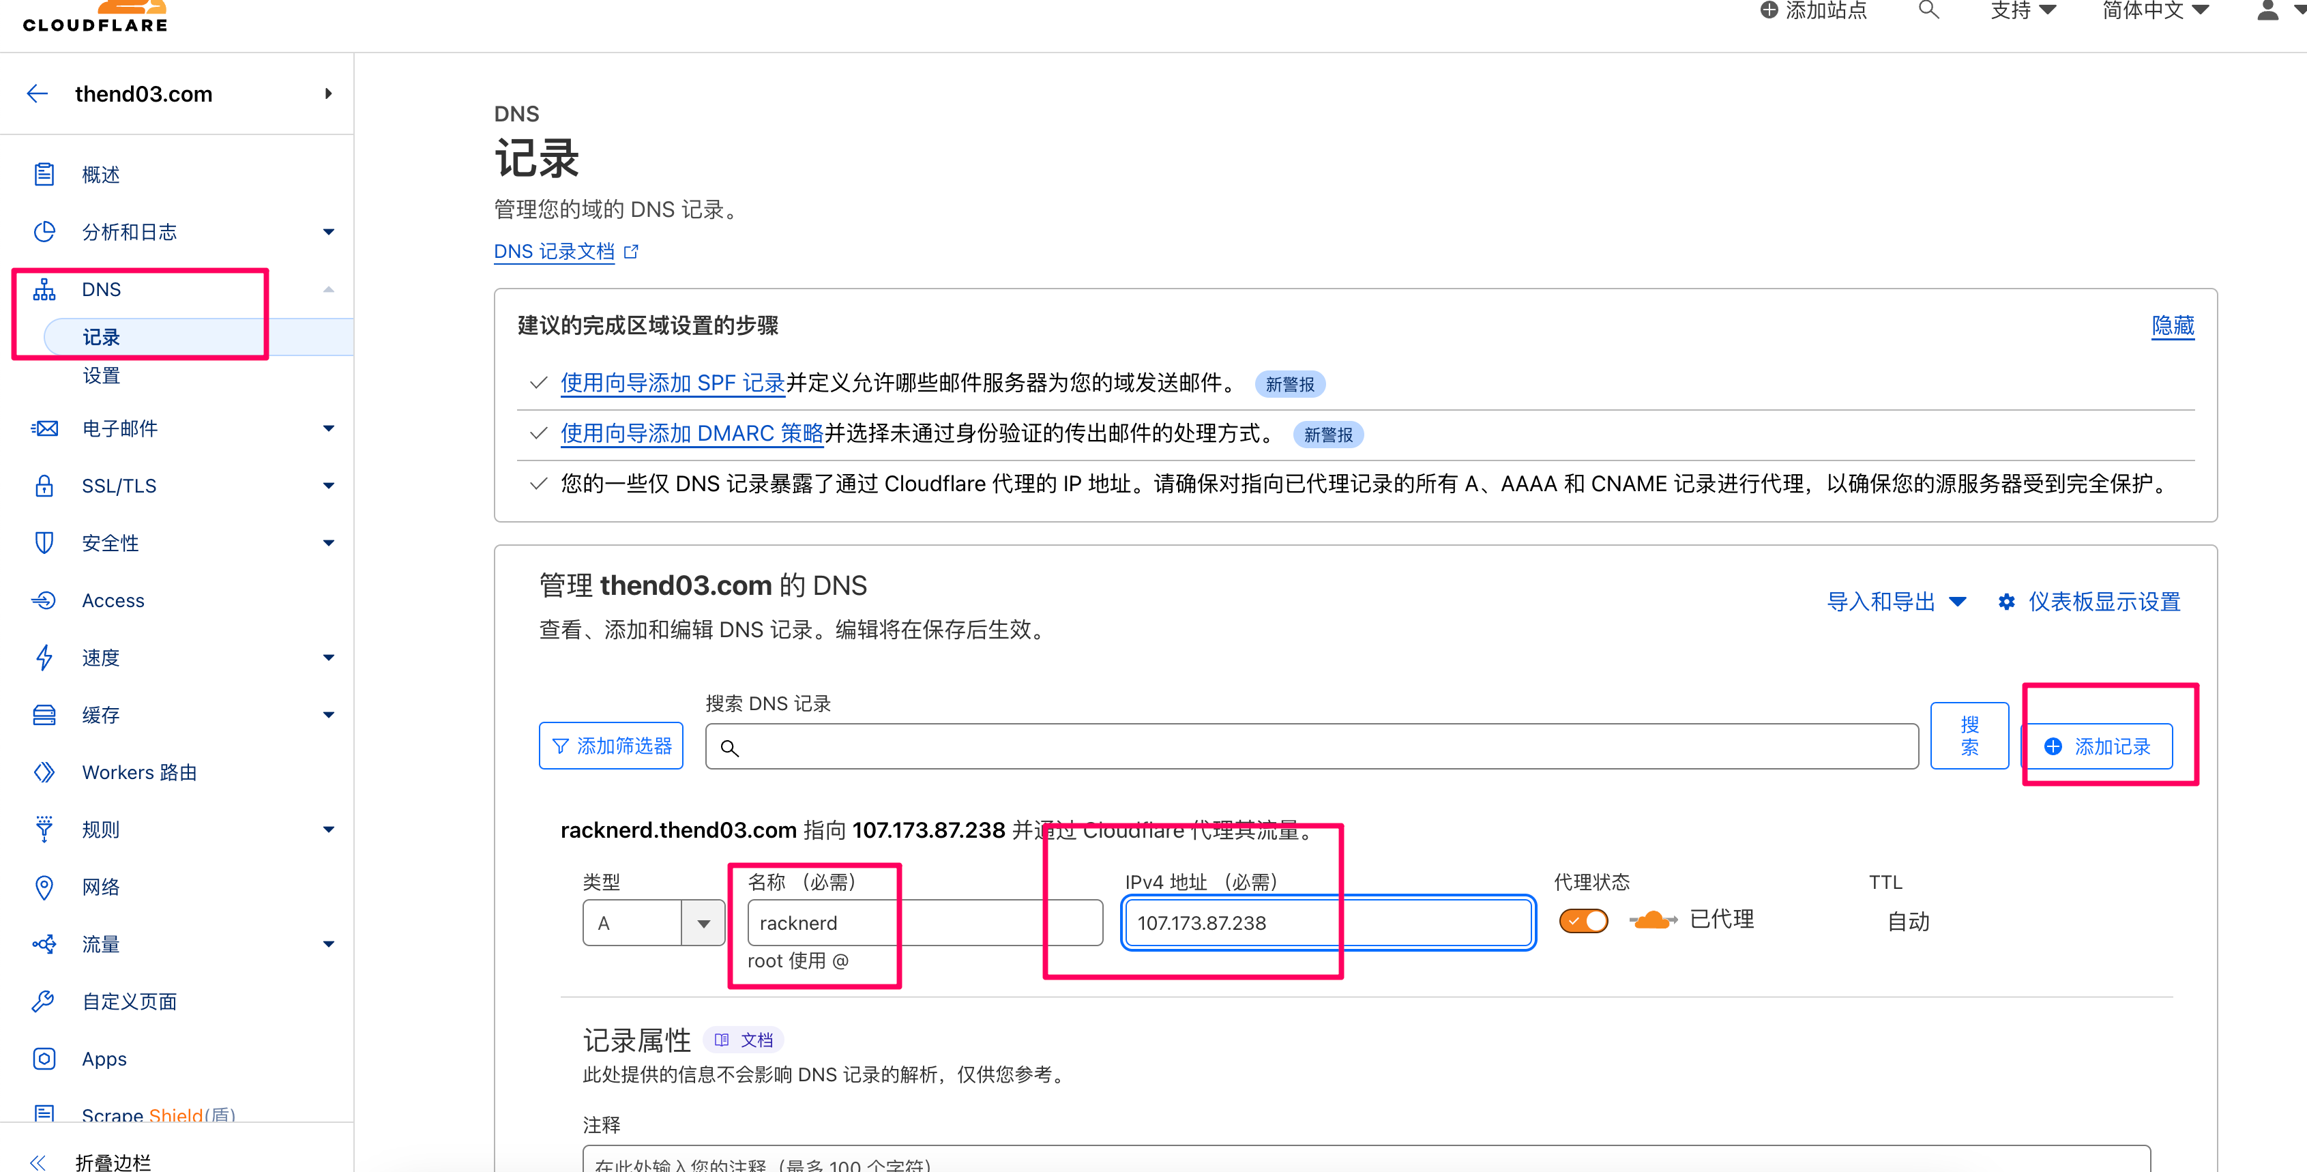Expand the 电子邮件 menu section

point(329,429)
